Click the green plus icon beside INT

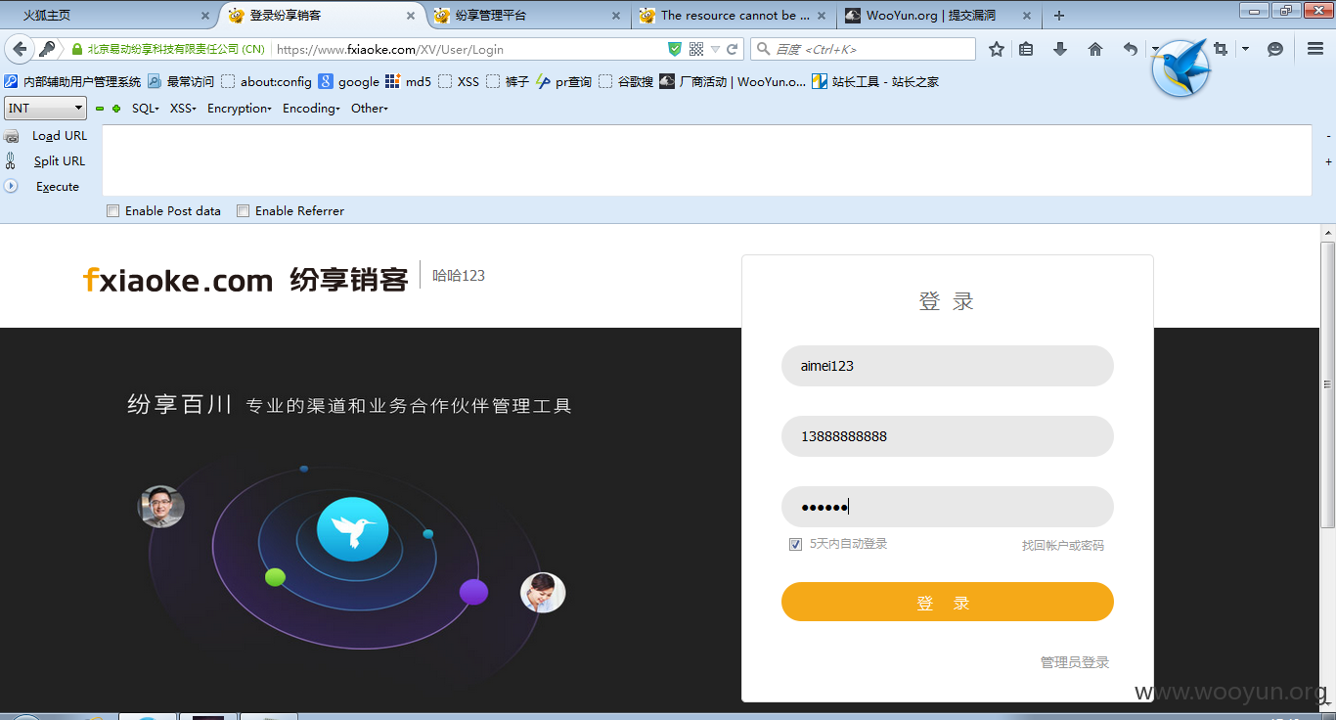[116, 109]
